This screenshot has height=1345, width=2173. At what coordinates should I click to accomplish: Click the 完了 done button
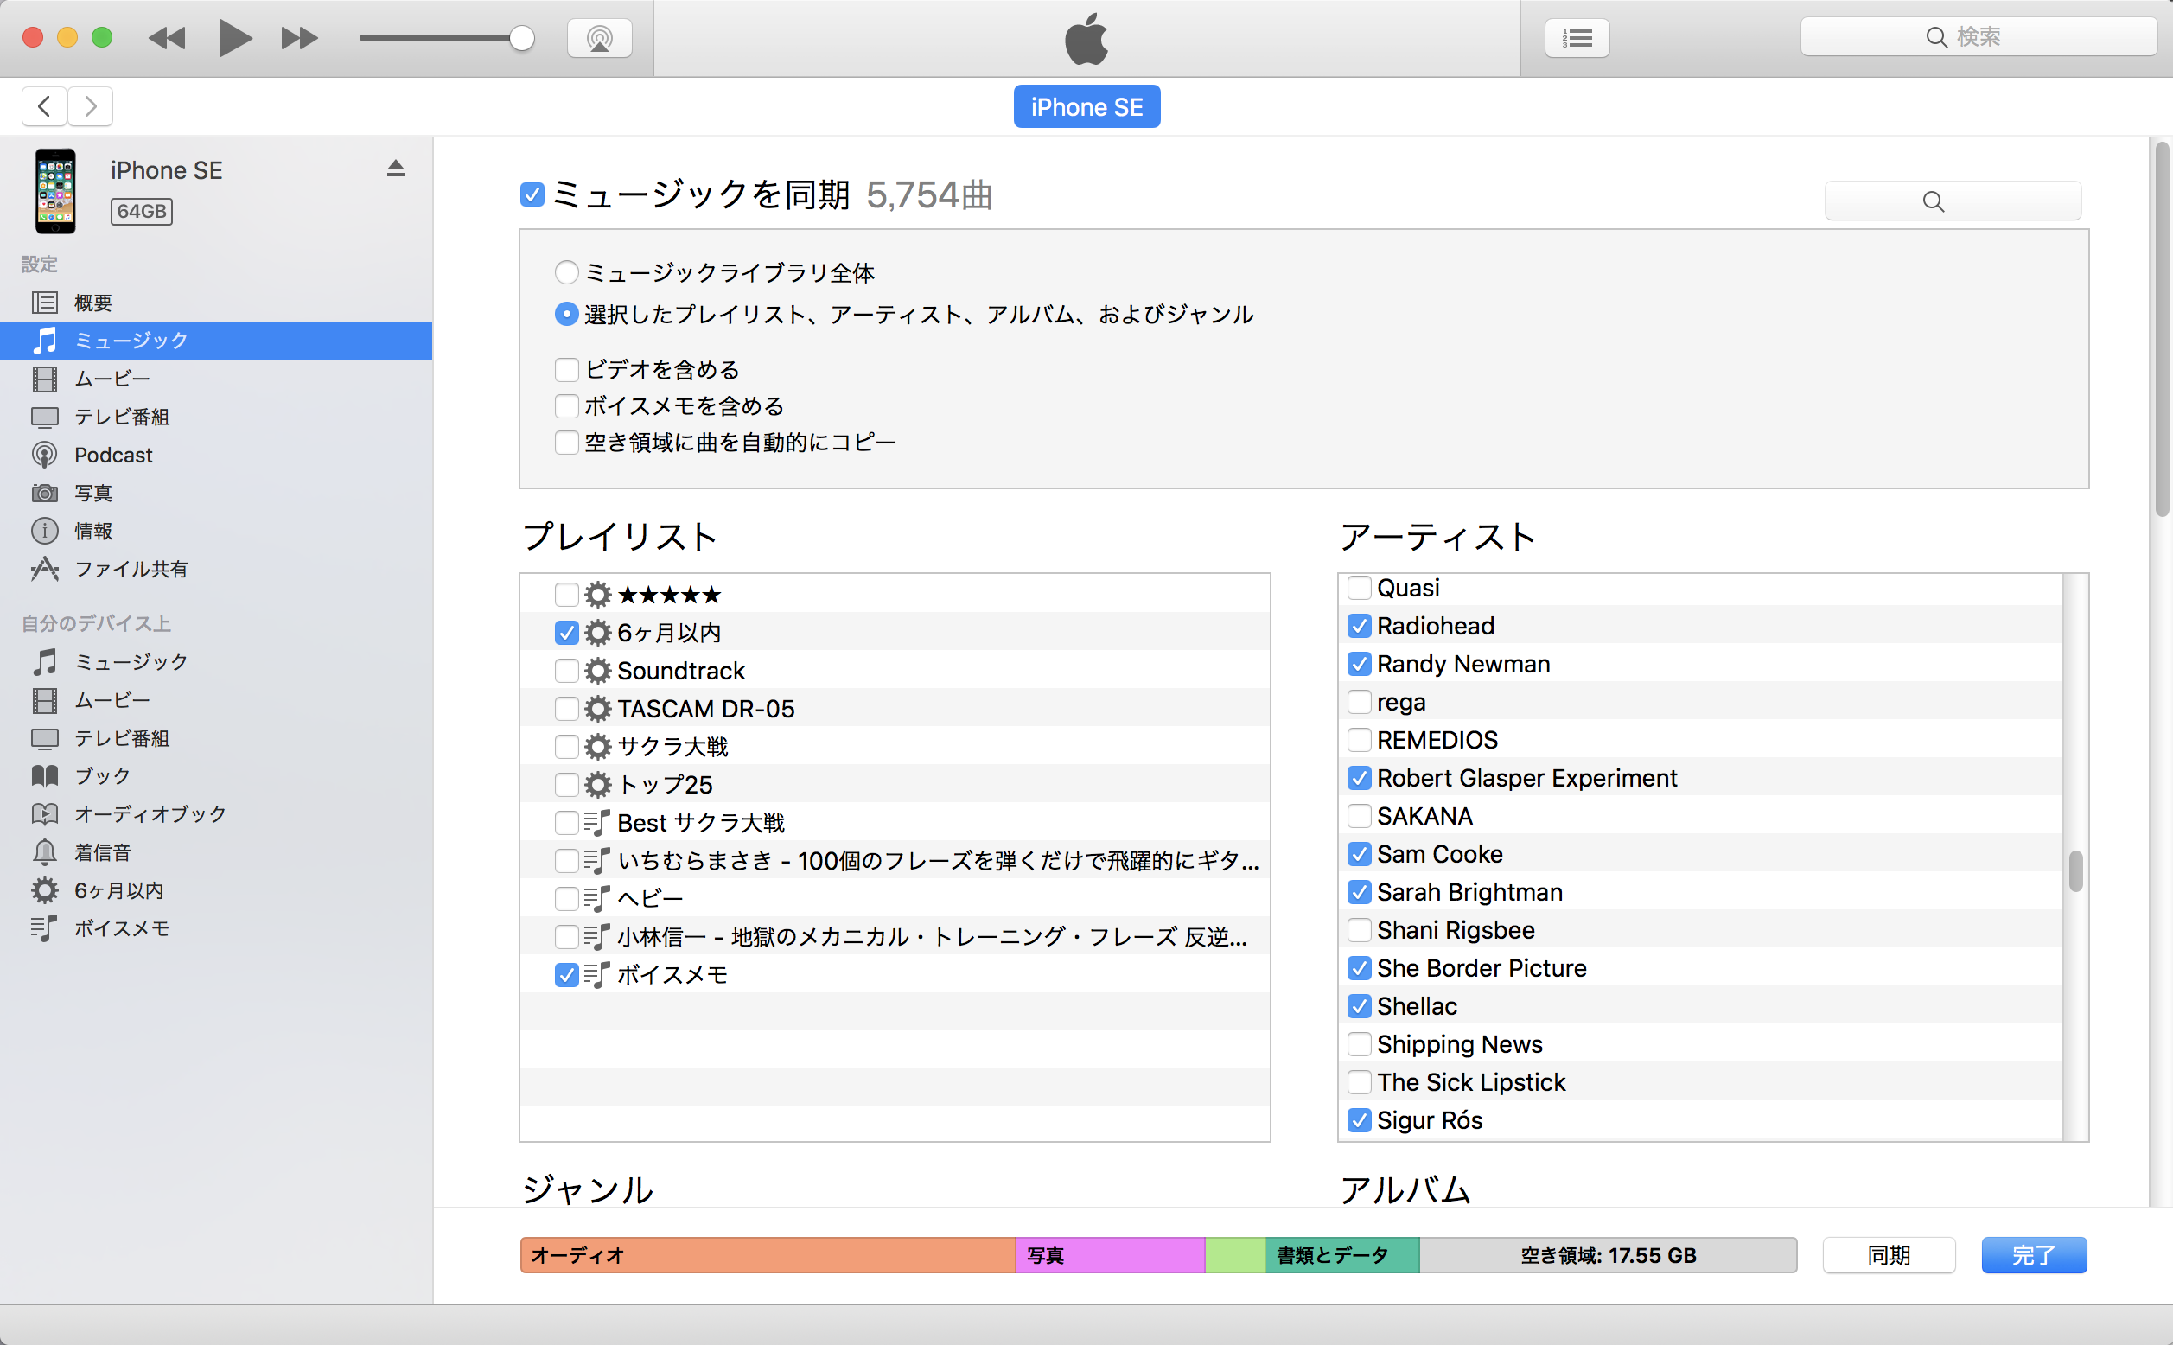coord(2033,1255)
